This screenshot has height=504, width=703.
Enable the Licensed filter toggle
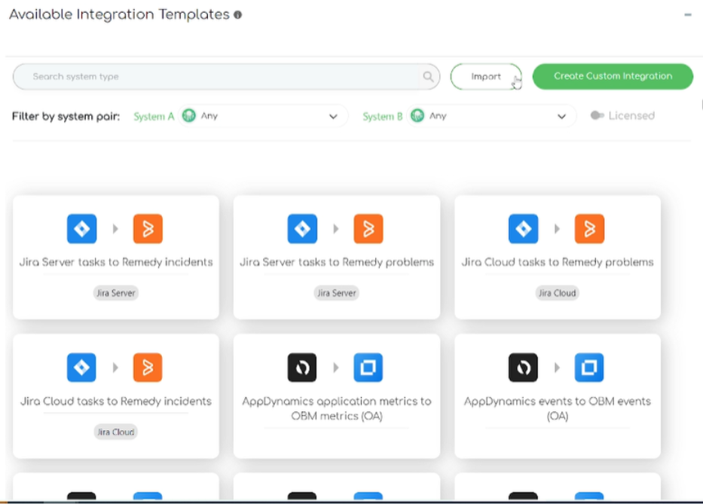pos(598,115)
